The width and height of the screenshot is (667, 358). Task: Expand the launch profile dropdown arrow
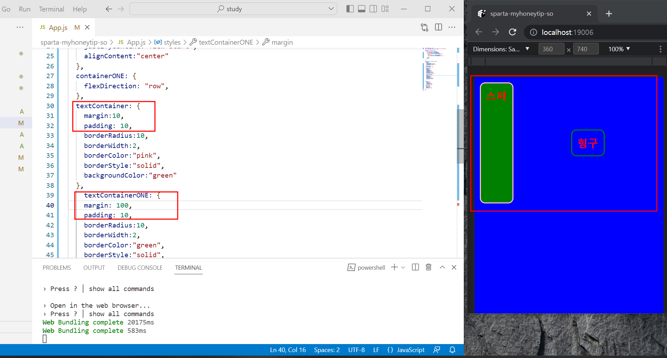pos(403,267)
